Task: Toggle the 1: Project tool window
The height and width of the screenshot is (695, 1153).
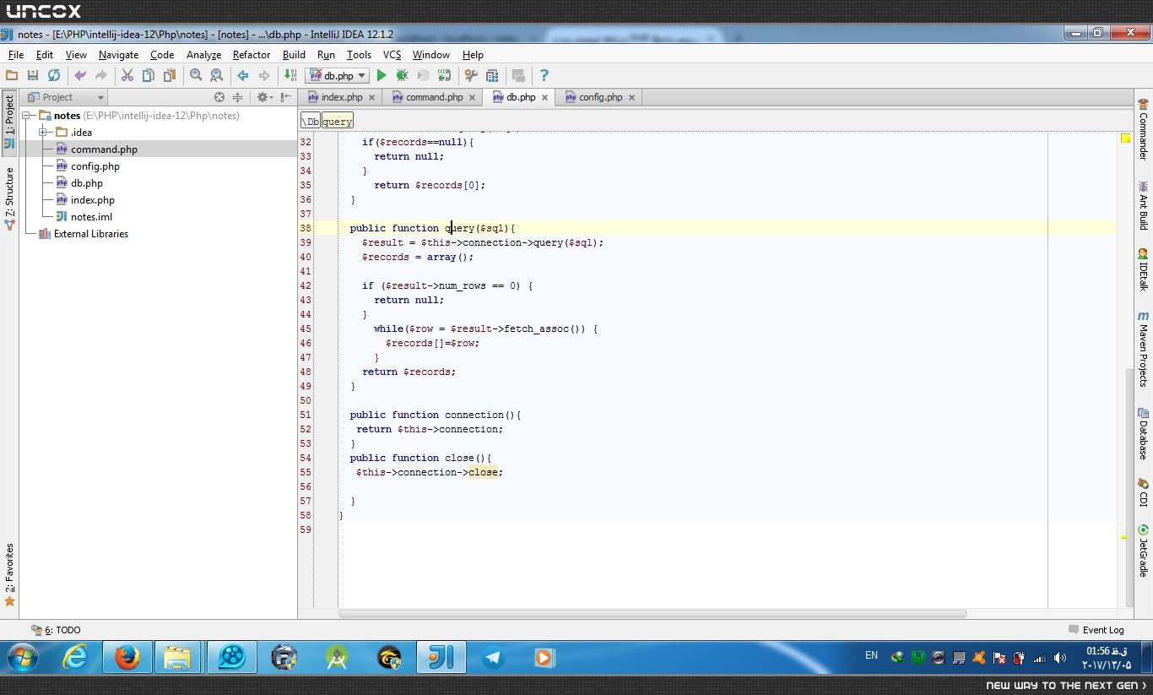Action: coord(9,121)
